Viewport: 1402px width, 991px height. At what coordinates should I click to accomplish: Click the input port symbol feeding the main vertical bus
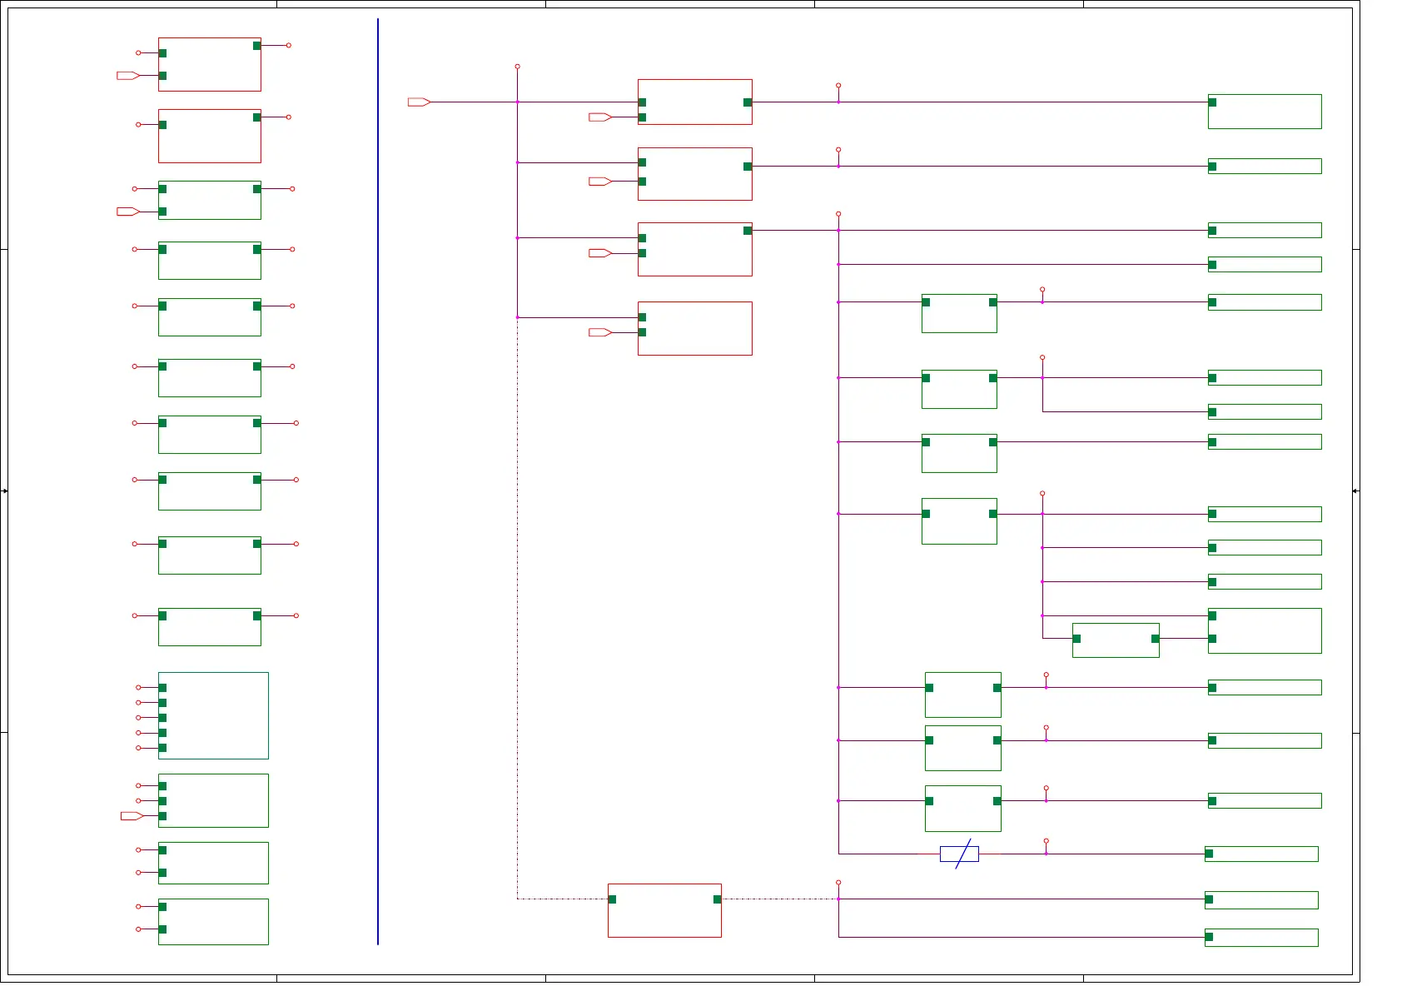[x=419, y=102]
